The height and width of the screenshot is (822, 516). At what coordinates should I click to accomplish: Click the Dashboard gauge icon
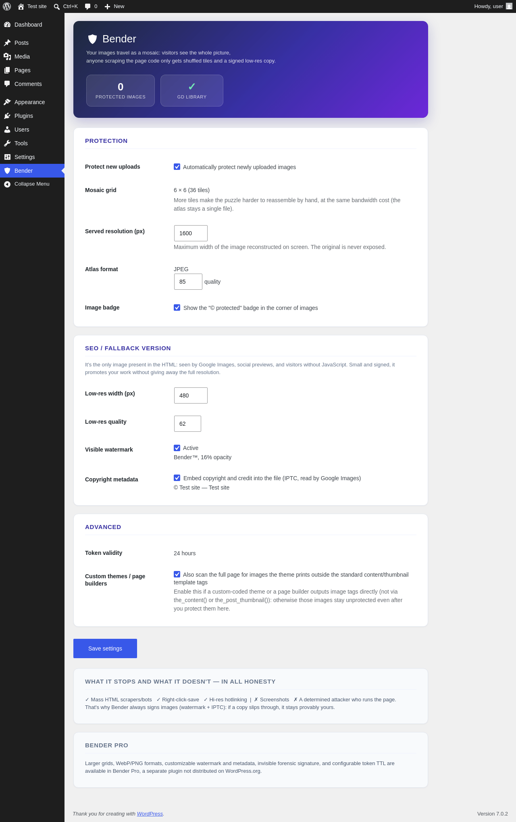pyautogui.click(x=7, y=25)
